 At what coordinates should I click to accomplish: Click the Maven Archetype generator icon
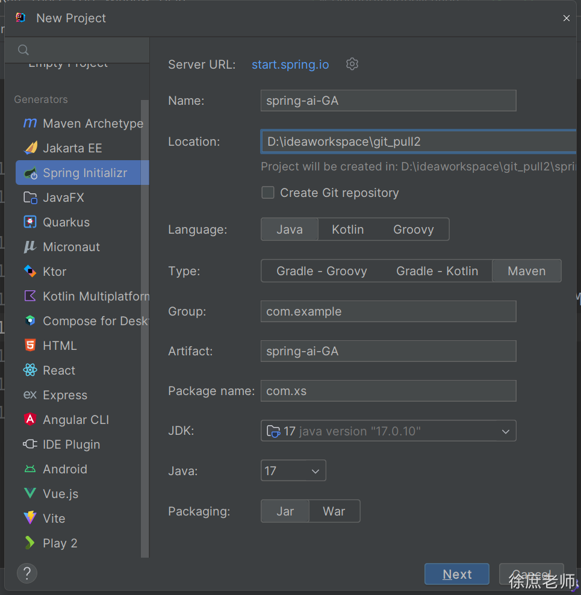(x=30, y=123)
